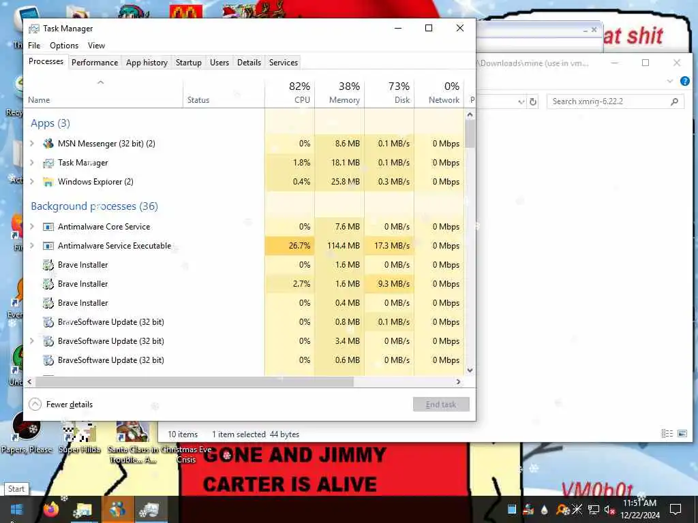This screenshot has height=523, width=698.
Task: Click the volume speaker tray icon
Action: pos(609,509)
